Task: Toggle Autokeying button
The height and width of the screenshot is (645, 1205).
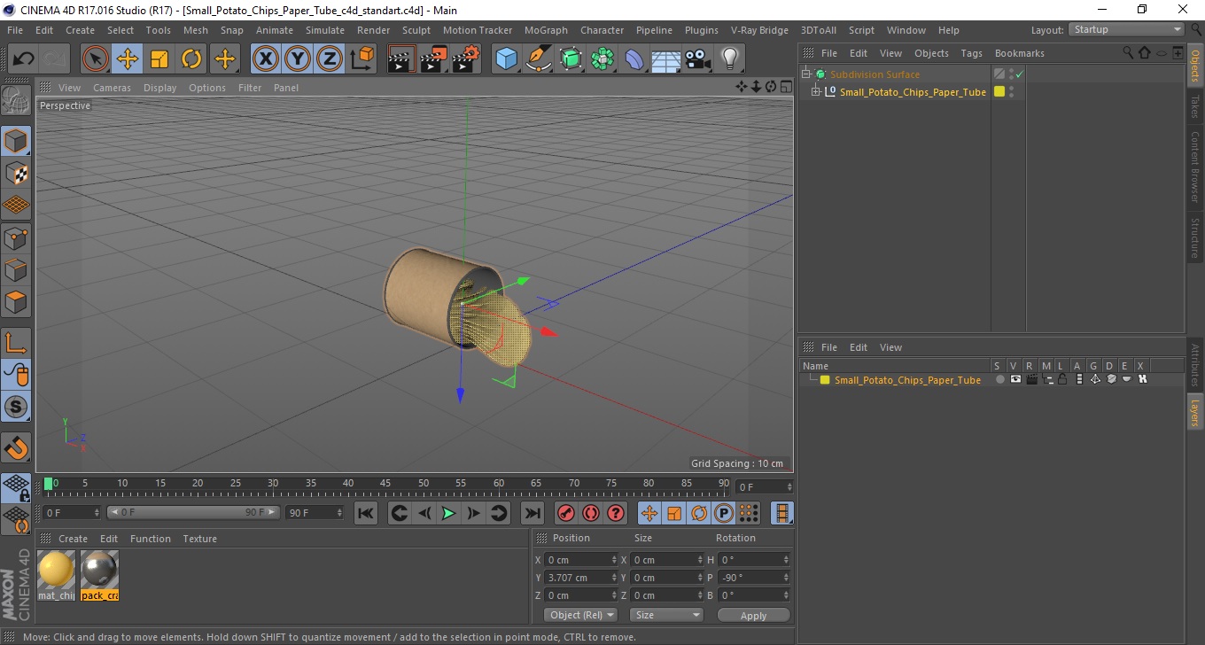Action: (x=591, y=513)
